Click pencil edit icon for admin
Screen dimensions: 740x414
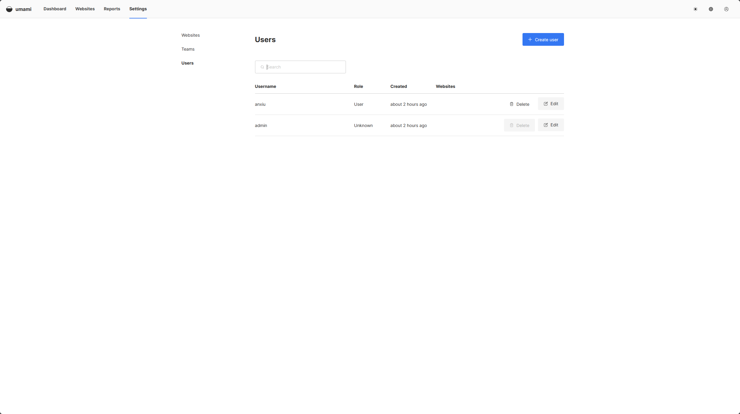pyautogui.click(x=546, y=125)
